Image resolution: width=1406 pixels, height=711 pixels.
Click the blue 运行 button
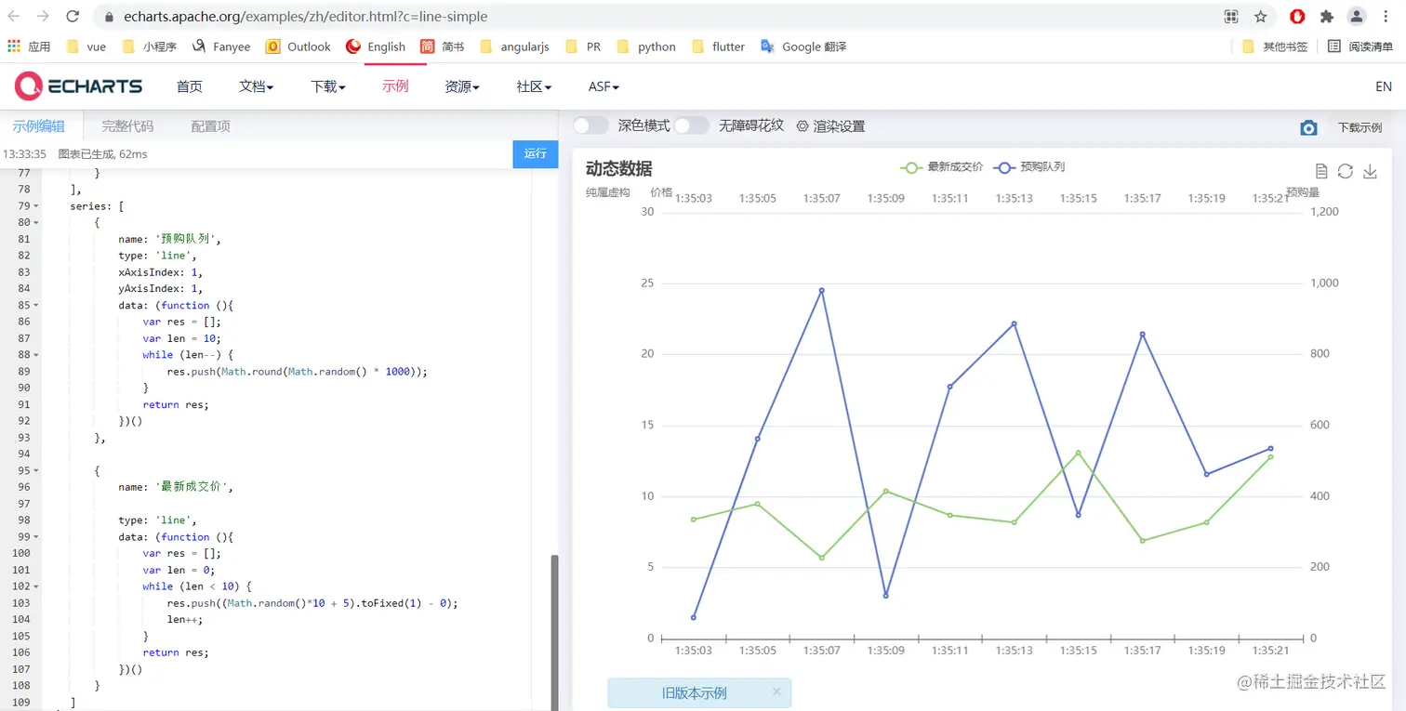coord(536,154)
